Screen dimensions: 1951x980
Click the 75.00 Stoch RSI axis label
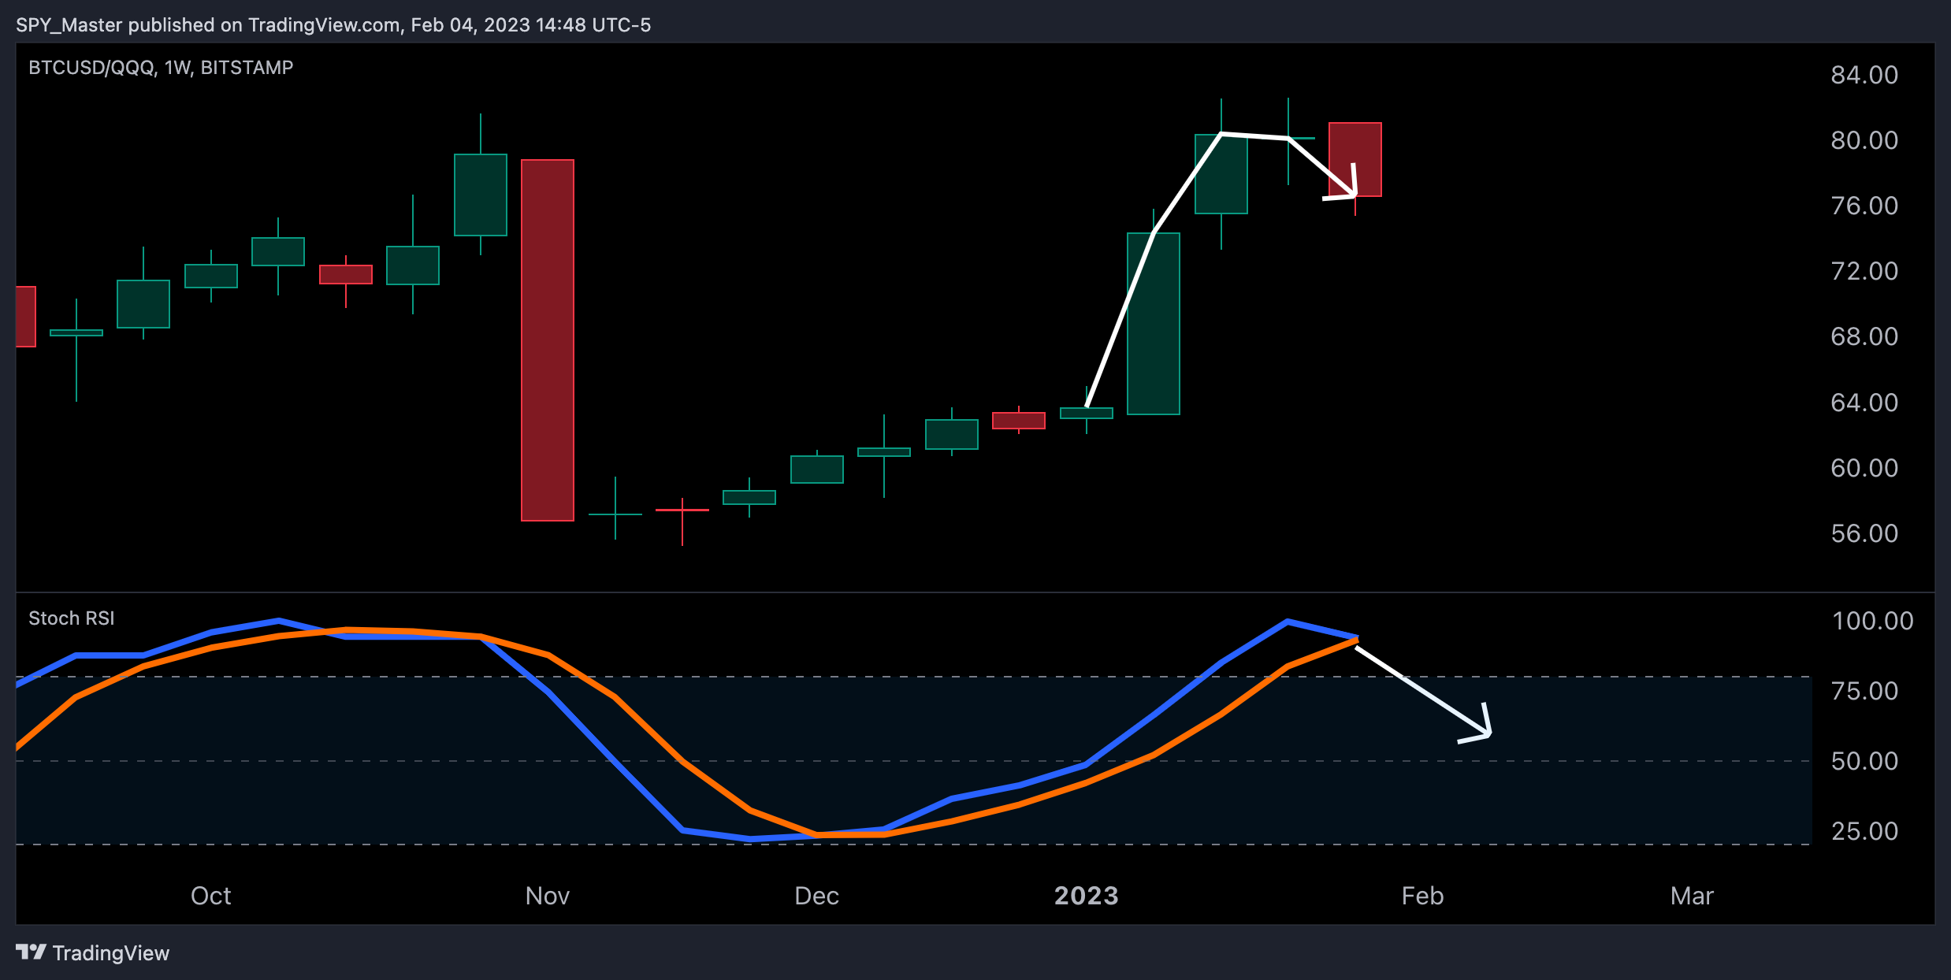click(1864, 691)
